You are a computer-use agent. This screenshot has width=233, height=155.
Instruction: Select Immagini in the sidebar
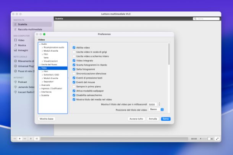[23, 50]
